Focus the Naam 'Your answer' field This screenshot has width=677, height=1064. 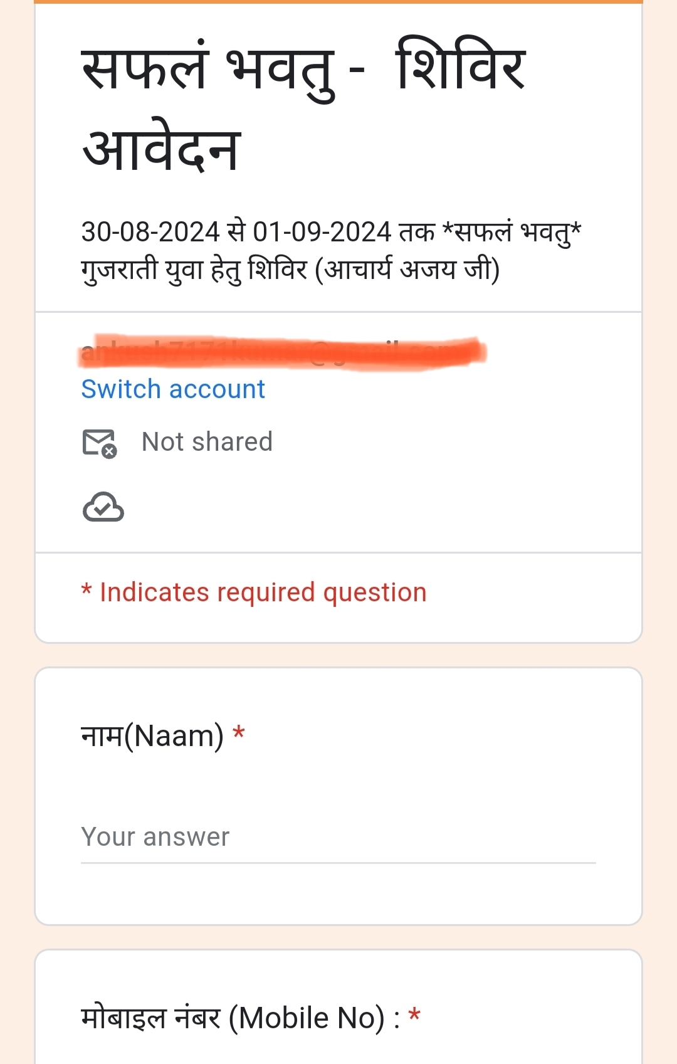pyautogui.click(x=338, y=837)
